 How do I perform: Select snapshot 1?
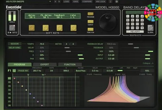click(x=128, y=16)
